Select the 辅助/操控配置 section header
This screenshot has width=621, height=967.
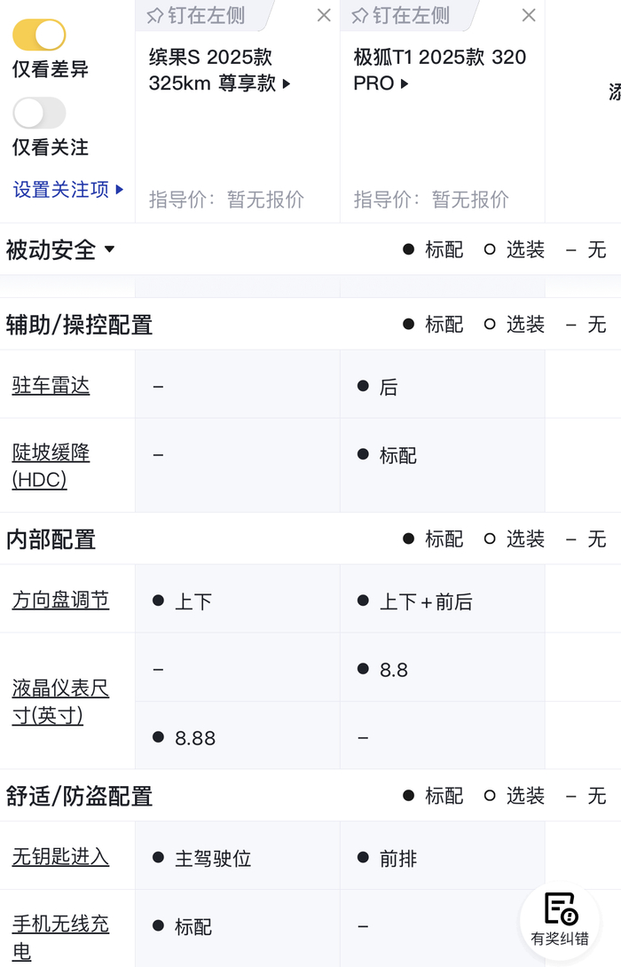(x=79, y=325)
